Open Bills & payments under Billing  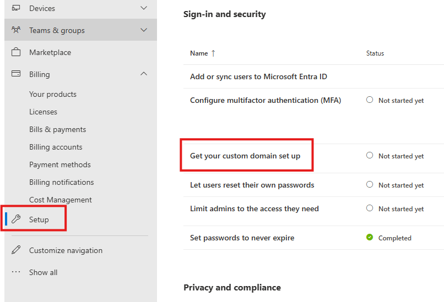click(x=57, y=129)
